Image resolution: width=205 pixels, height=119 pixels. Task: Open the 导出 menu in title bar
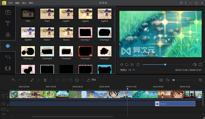coord(24,3)
